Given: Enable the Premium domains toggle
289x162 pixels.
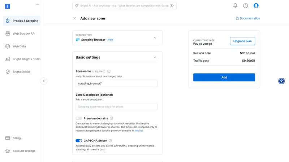Looking at the screenshot, I should coord(79,118).
